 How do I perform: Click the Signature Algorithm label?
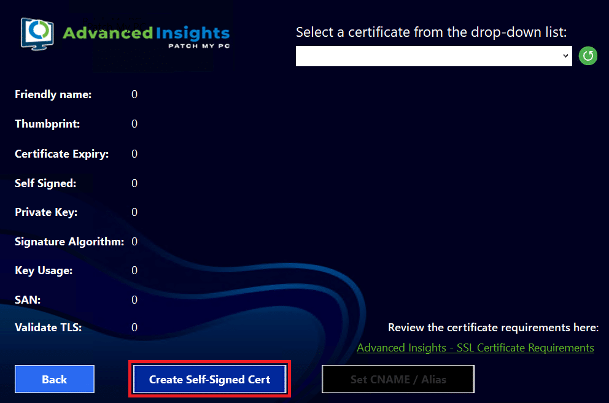(x=69, y=242)
